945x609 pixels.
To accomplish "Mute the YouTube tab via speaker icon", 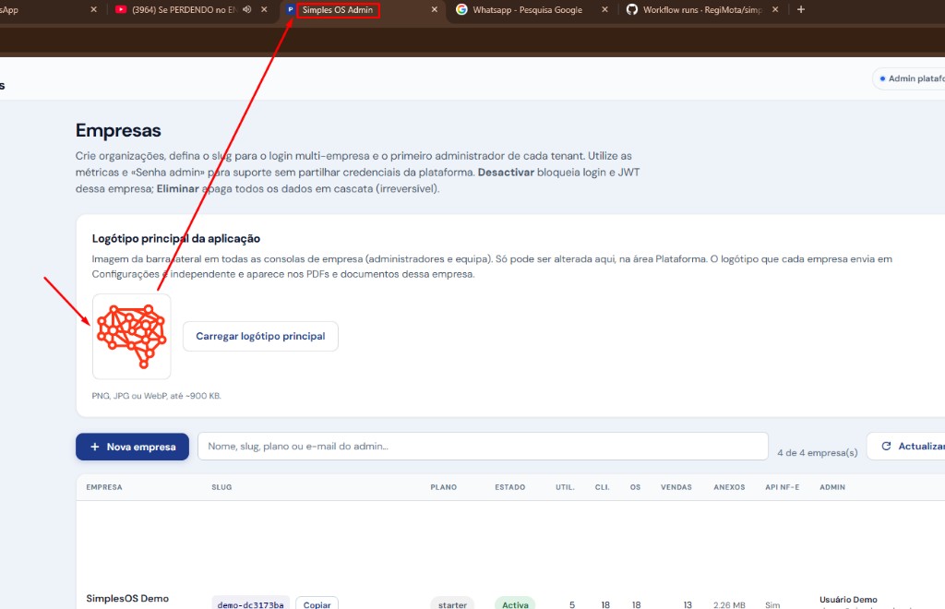I will [247, 9].
